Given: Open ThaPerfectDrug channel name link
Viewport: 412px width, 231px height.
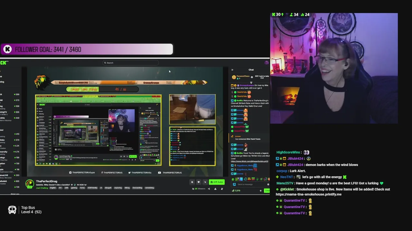Looking at the screenshot, I should (47, 181).
